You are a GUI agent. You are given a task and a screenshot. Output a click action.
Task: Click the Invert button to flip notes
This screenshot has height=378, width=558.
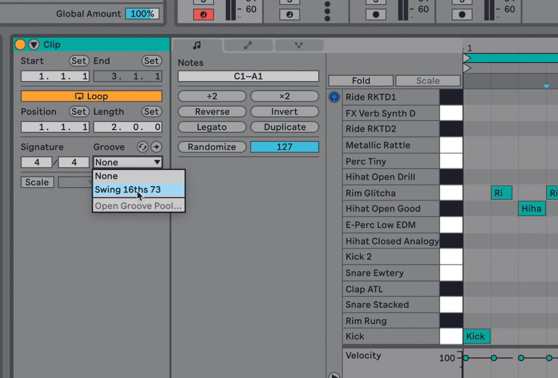284,112
